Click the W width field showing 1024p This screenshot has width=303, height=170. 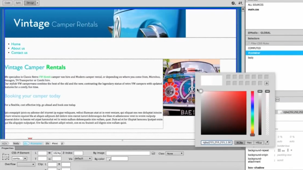[x=56, y=153]
